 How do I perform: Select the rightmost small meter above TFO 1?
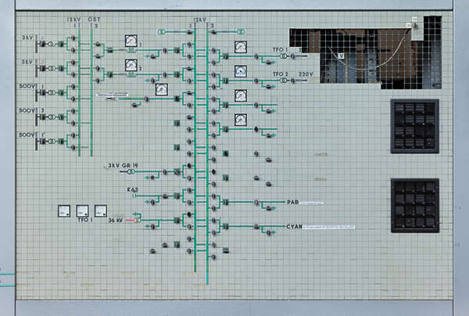[100, 210]
